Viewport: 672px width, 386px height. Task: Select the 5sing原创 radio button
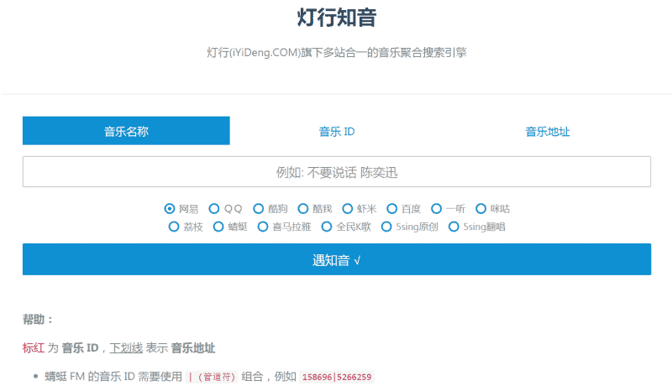(x=386, y=227)
